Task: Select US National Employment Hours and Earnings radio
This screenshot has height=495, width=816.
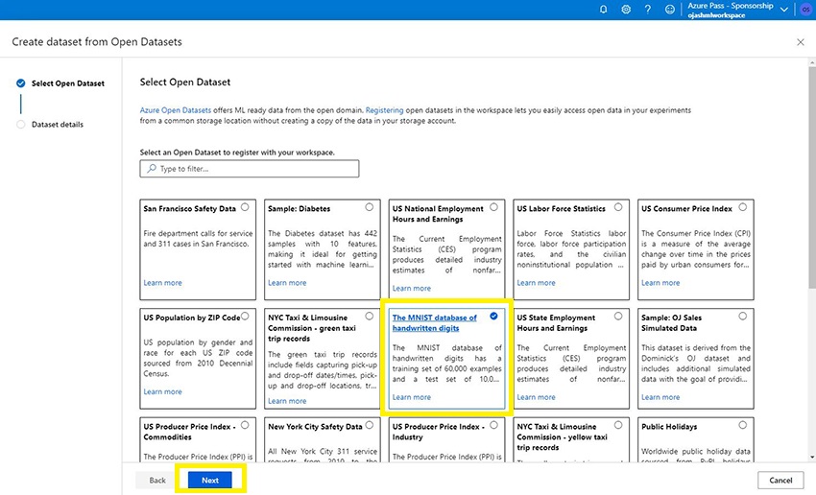Action: [x=493, y=207]
